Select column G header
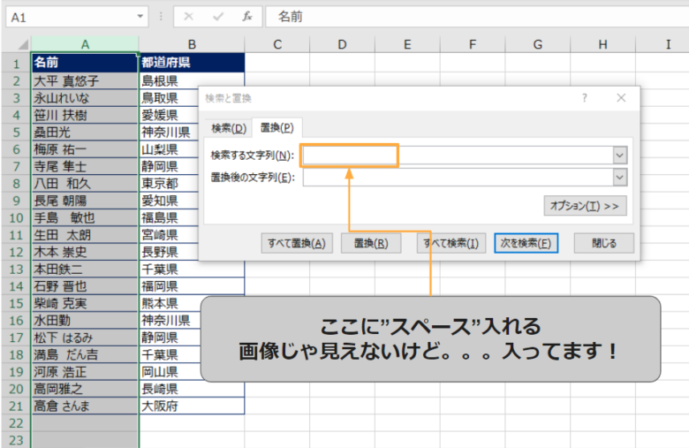 (x=537, y=44)
